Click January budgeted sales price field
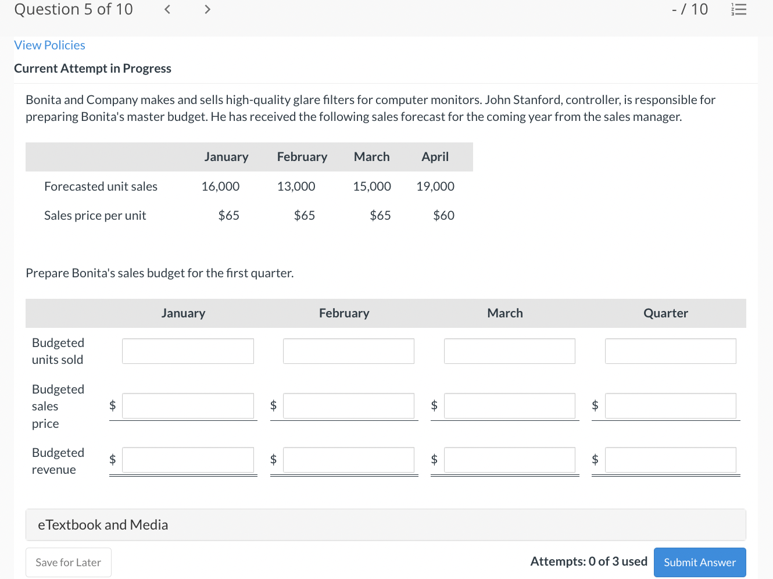 point(188,406)
